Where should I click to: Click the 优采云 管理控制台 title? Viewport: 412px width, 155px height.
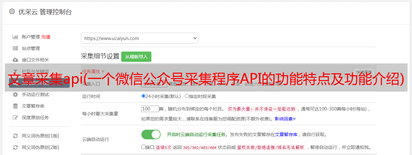45,12
